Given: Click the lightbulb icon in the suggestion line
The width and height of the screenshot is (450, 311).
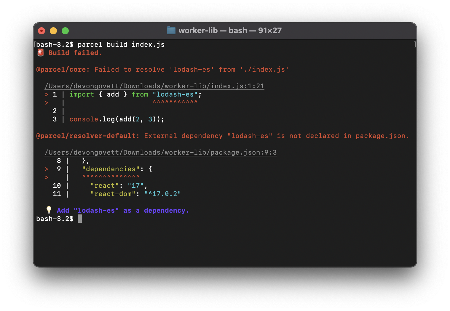Looking at the screenshot, I should point(49,210).
